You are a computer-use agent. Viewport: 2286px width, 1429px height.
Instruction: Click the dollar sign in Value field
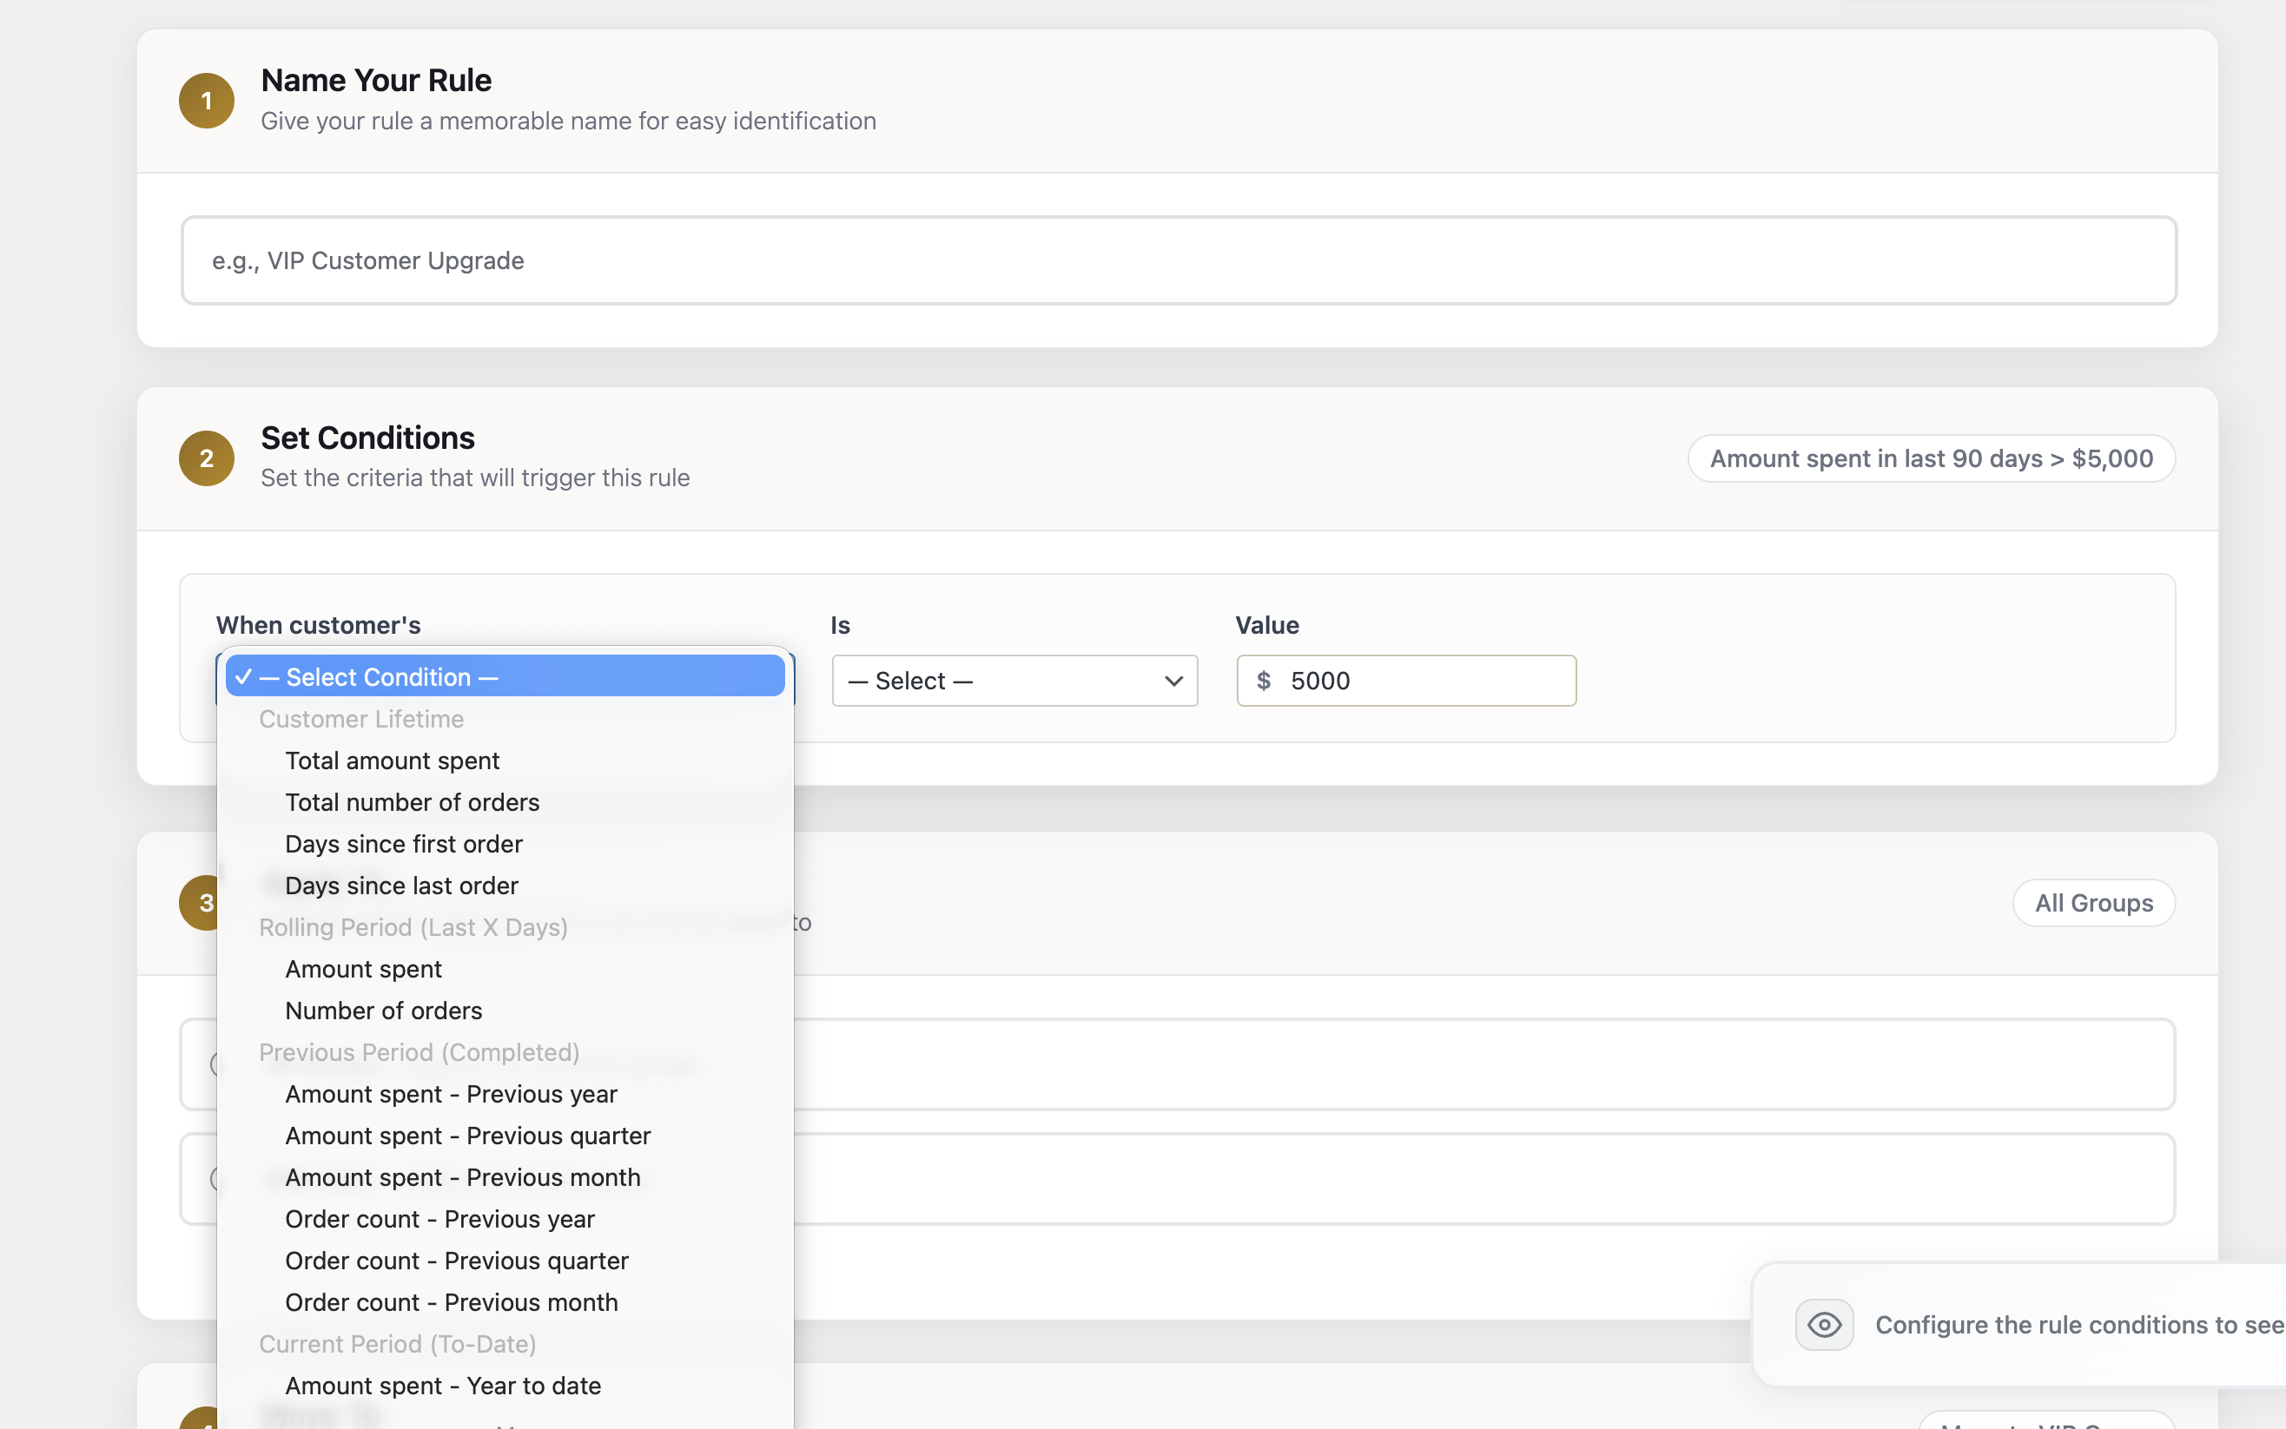1263,681
